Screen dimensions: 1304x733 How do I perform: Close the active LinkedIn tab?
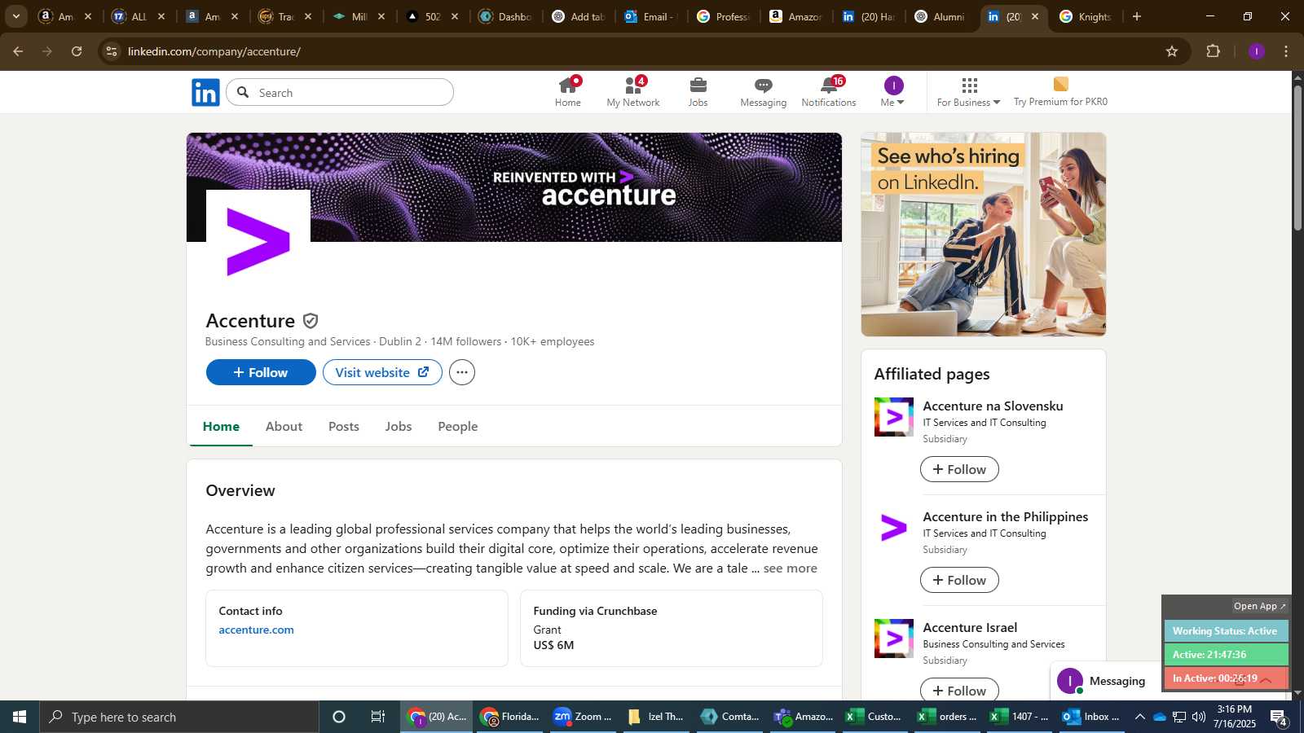tap(1035, 16)
